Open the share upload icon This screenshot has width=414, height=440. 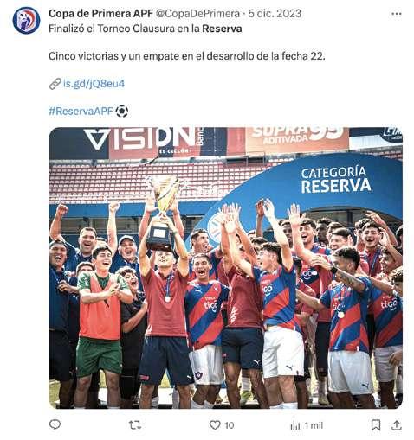(397, 425)
